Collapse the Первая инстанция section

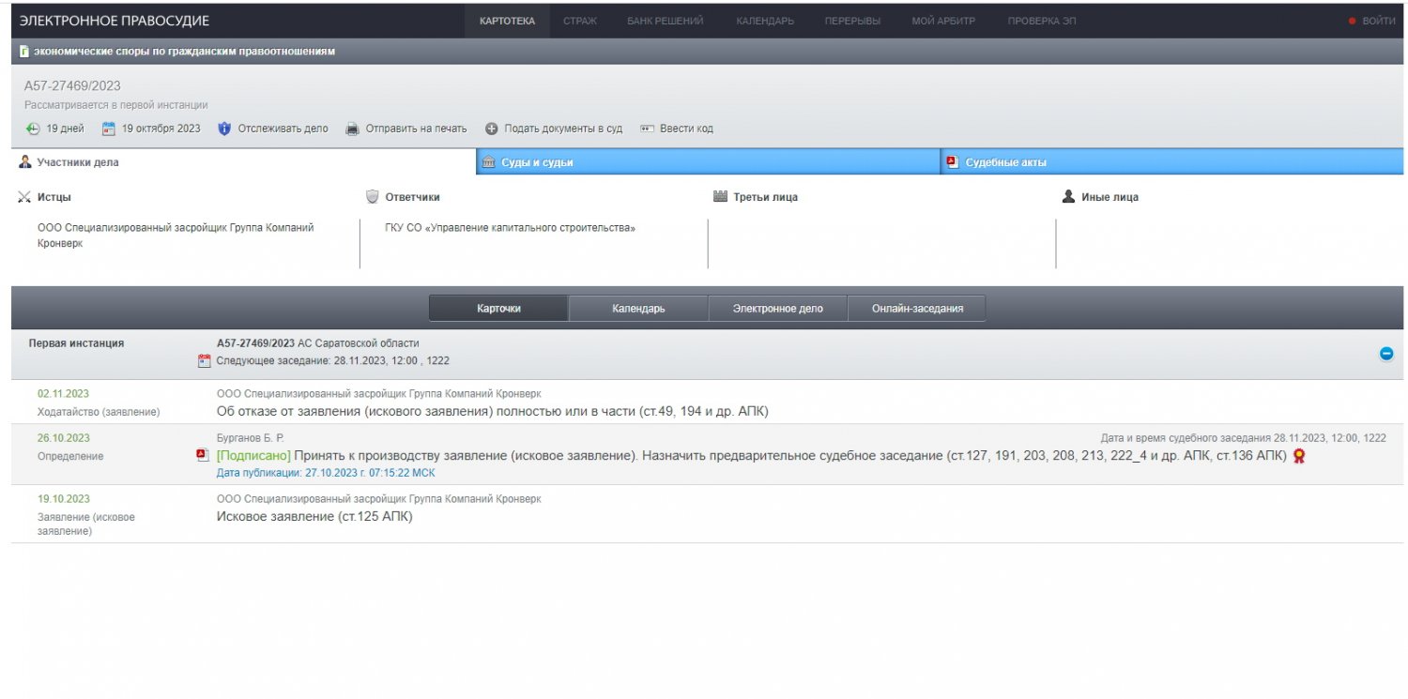tap(1386, 354)
